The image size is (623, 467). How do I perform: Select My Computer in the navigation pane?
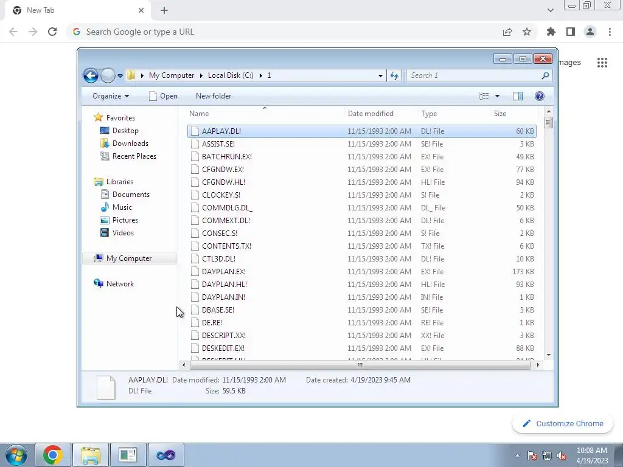(130, 258)
